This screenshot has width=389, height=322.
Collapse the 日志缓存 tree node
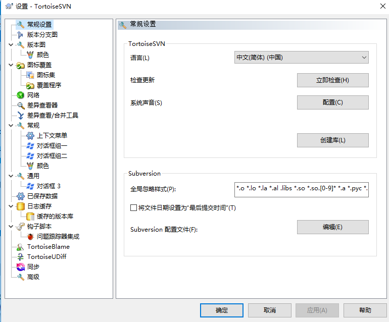[11, 206]
